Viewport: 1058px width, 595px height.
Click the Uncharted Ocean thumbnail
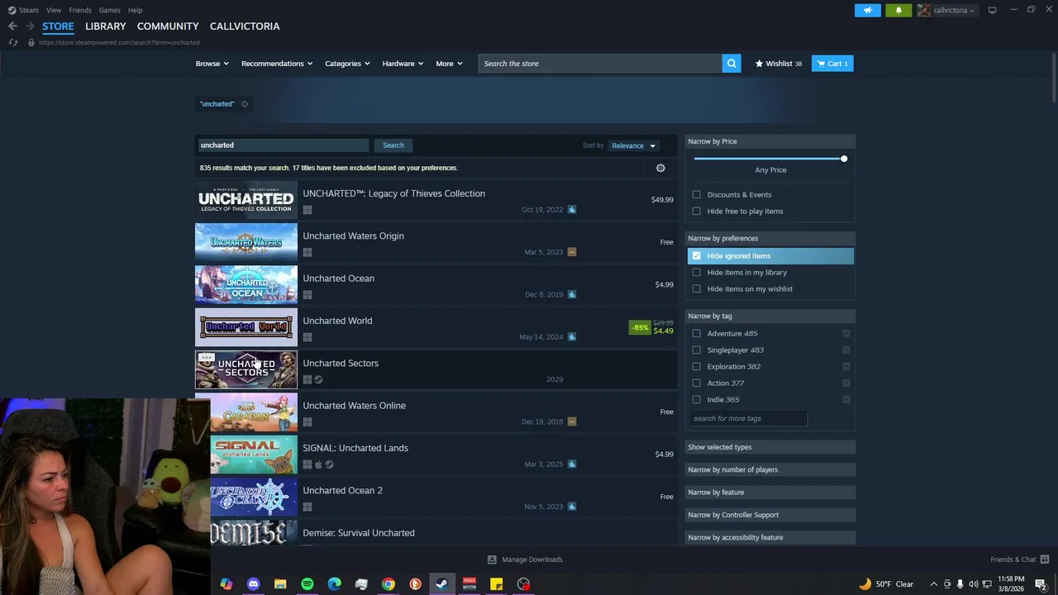[246, 284]
